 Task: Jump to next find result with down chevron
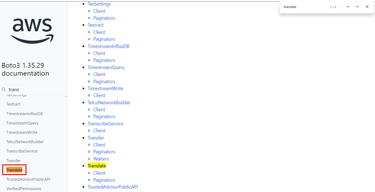click(x=357, y=6)
